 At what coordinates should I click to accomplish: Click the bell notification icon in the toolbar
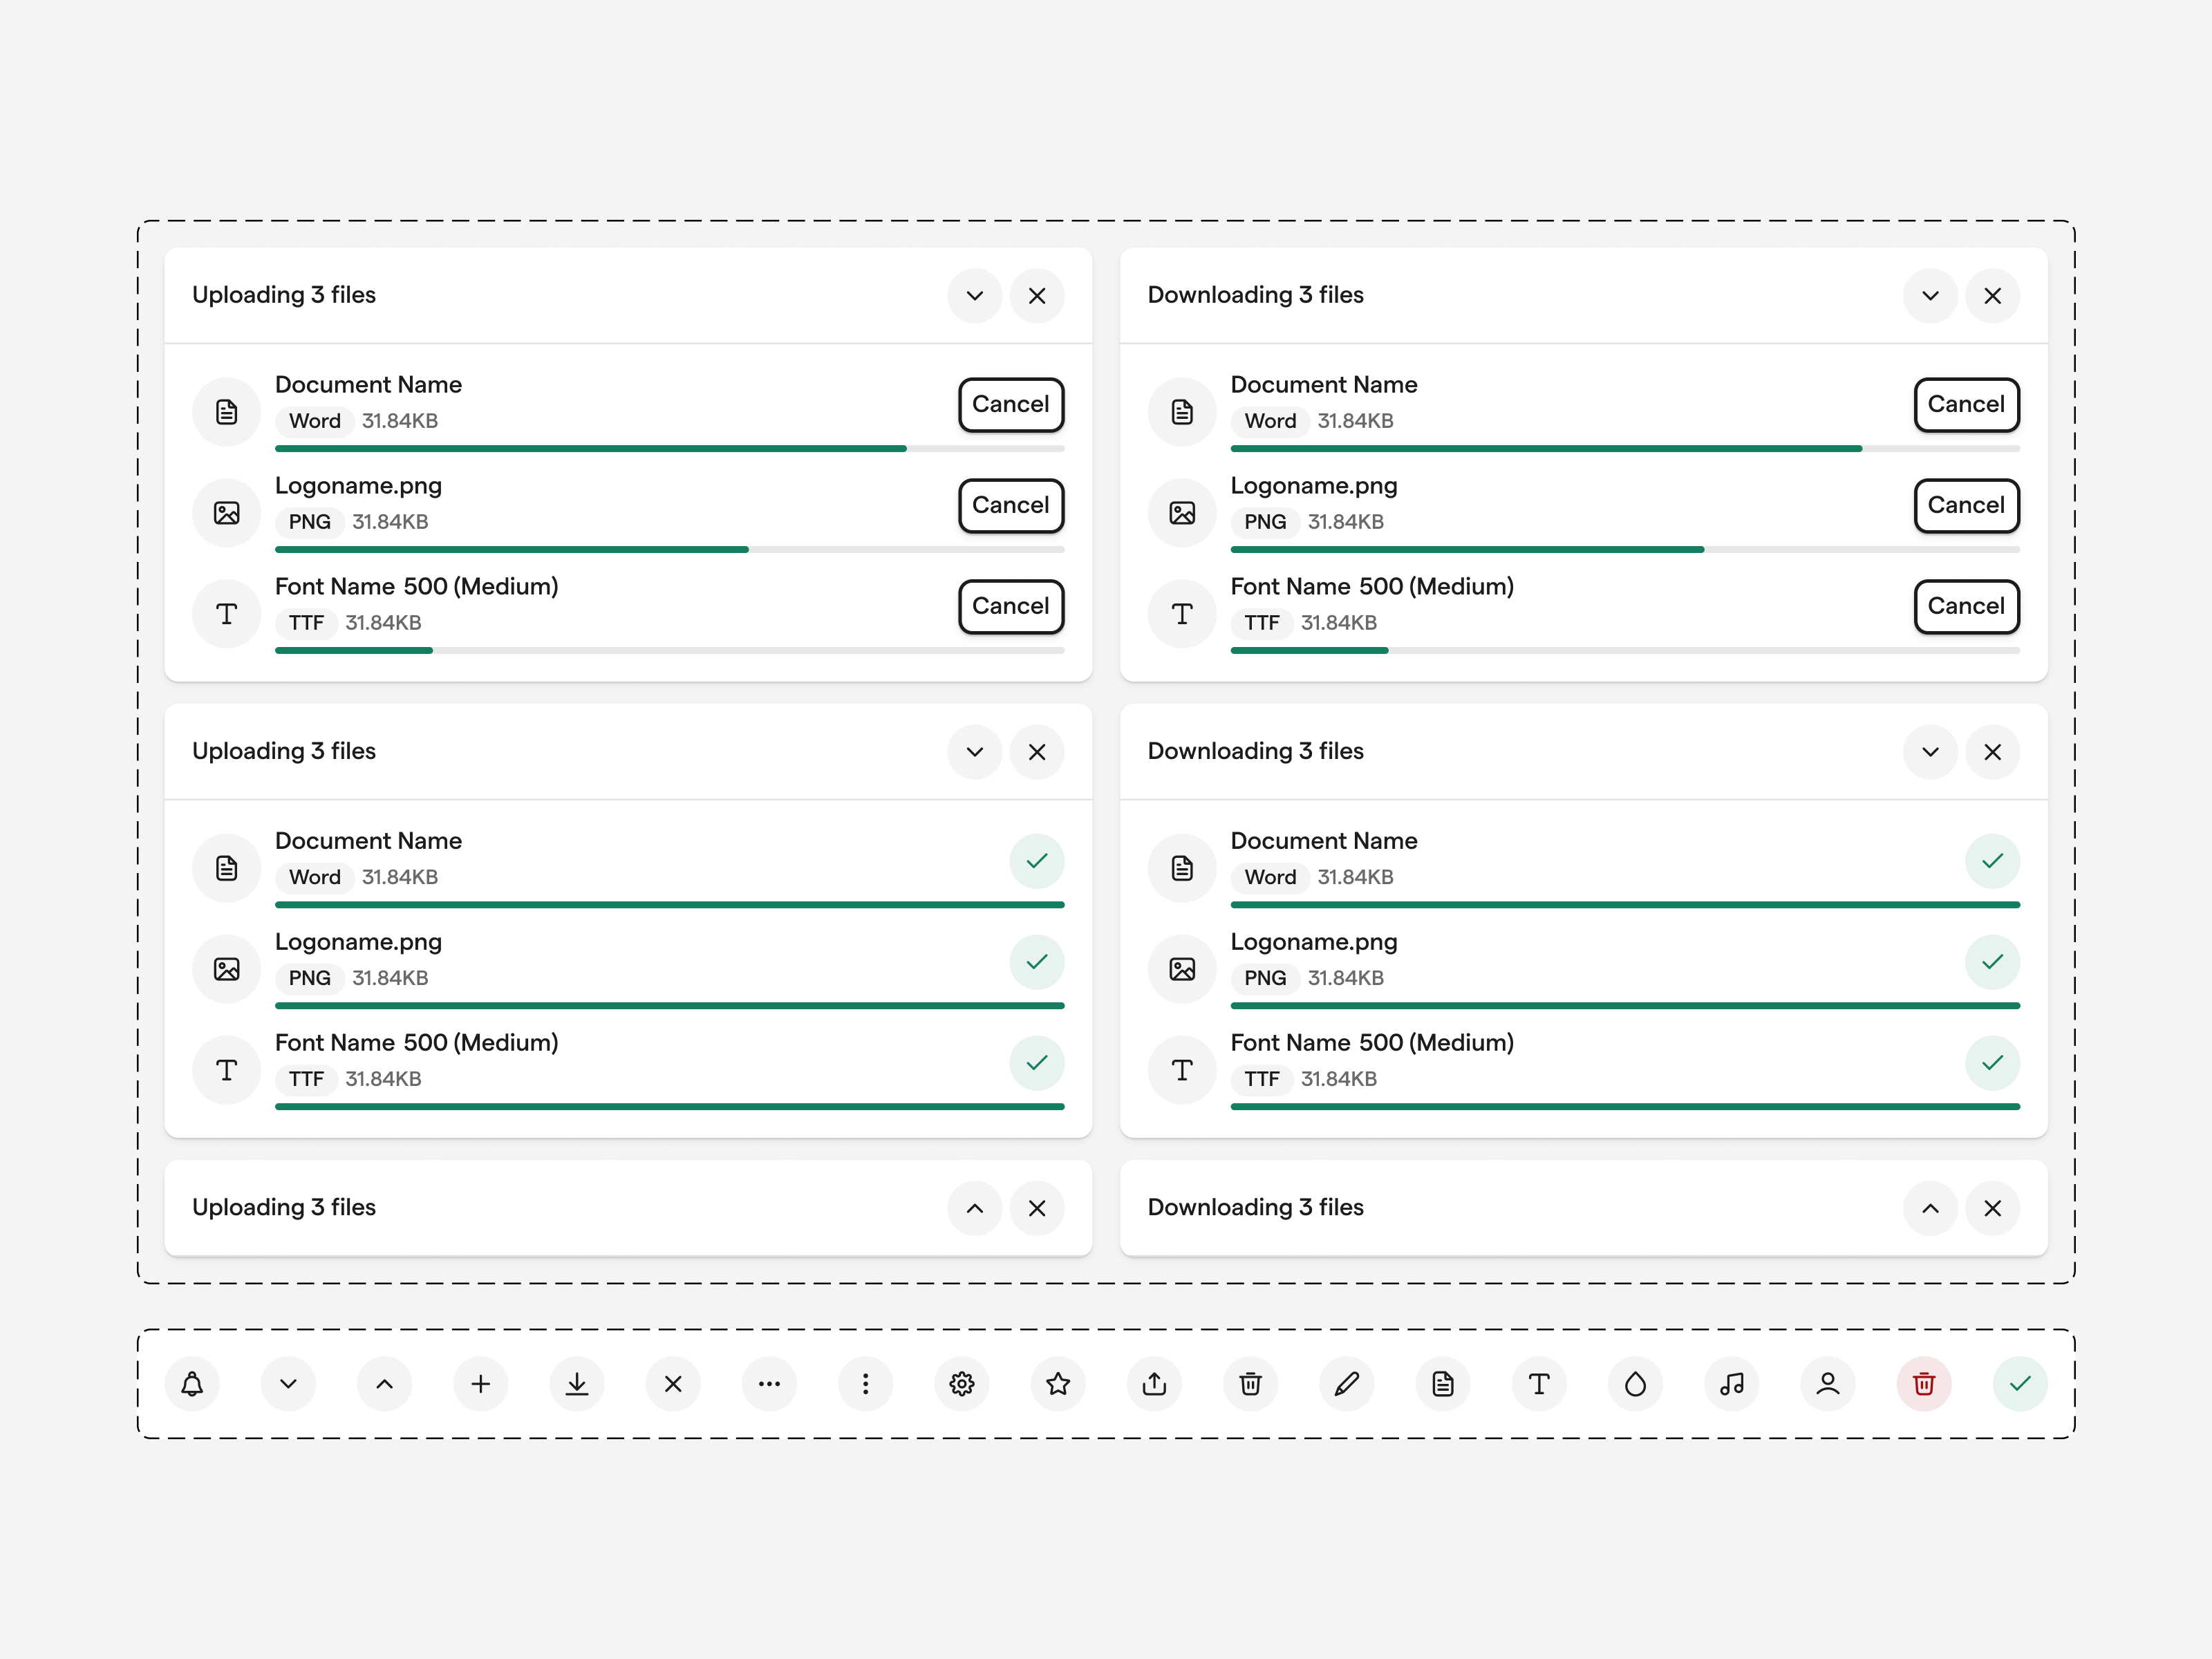(x=193, y=1384)
